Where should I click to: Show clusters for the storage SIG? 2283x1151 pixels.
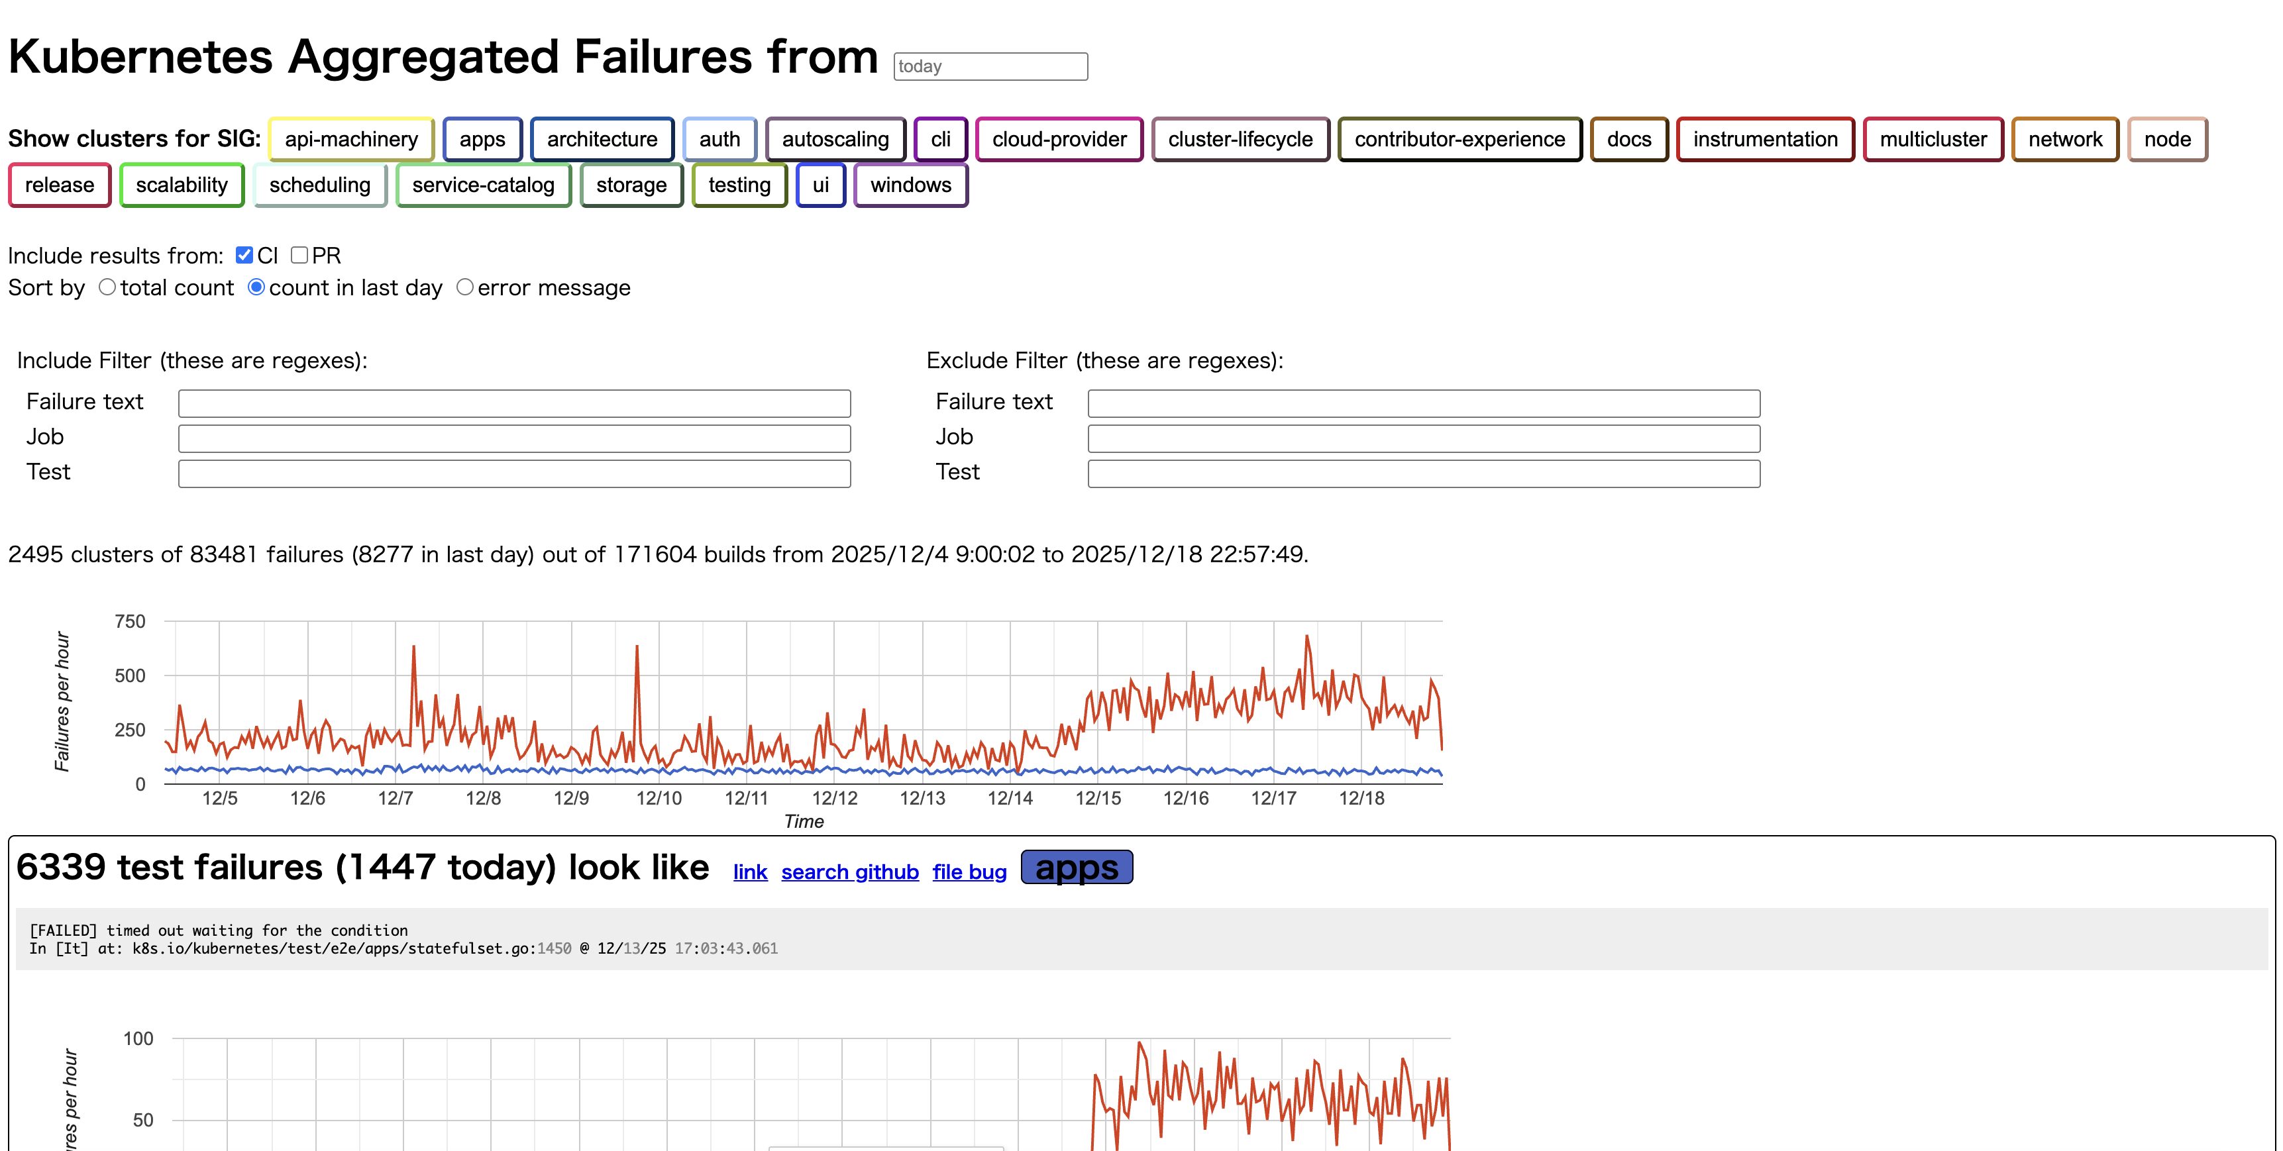(x=631, y=185)
